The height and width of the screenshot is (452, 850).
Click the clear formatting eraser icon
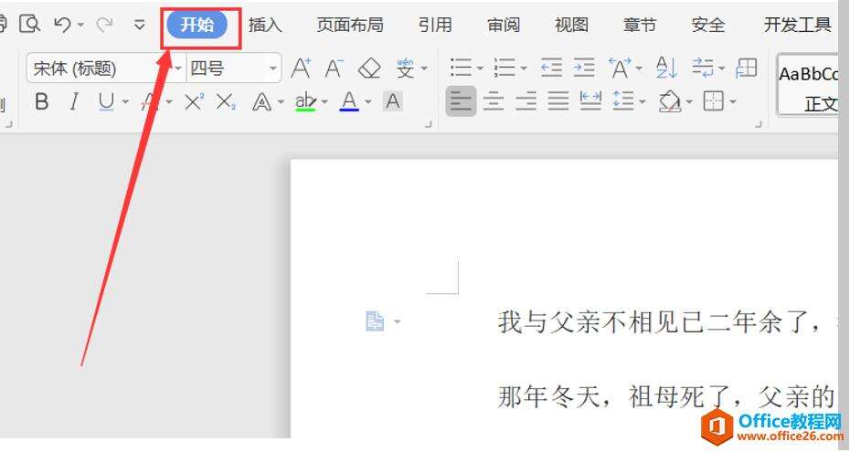[370, 68]
